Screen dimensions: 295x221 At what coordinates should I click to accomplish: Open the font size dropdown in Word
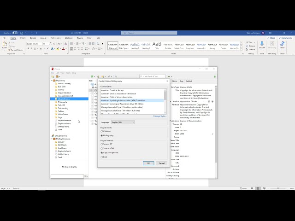[48, 44]
